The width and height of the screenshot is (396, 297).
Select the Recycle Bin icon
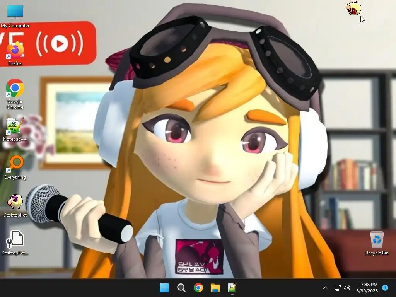(x=377, y=243)
